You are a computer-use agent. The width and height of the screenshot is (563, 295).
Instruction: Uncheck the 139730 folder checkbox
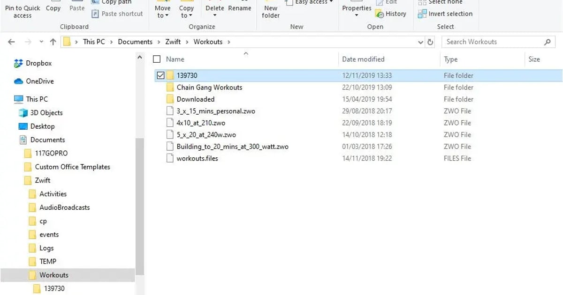tap(160, 75)
